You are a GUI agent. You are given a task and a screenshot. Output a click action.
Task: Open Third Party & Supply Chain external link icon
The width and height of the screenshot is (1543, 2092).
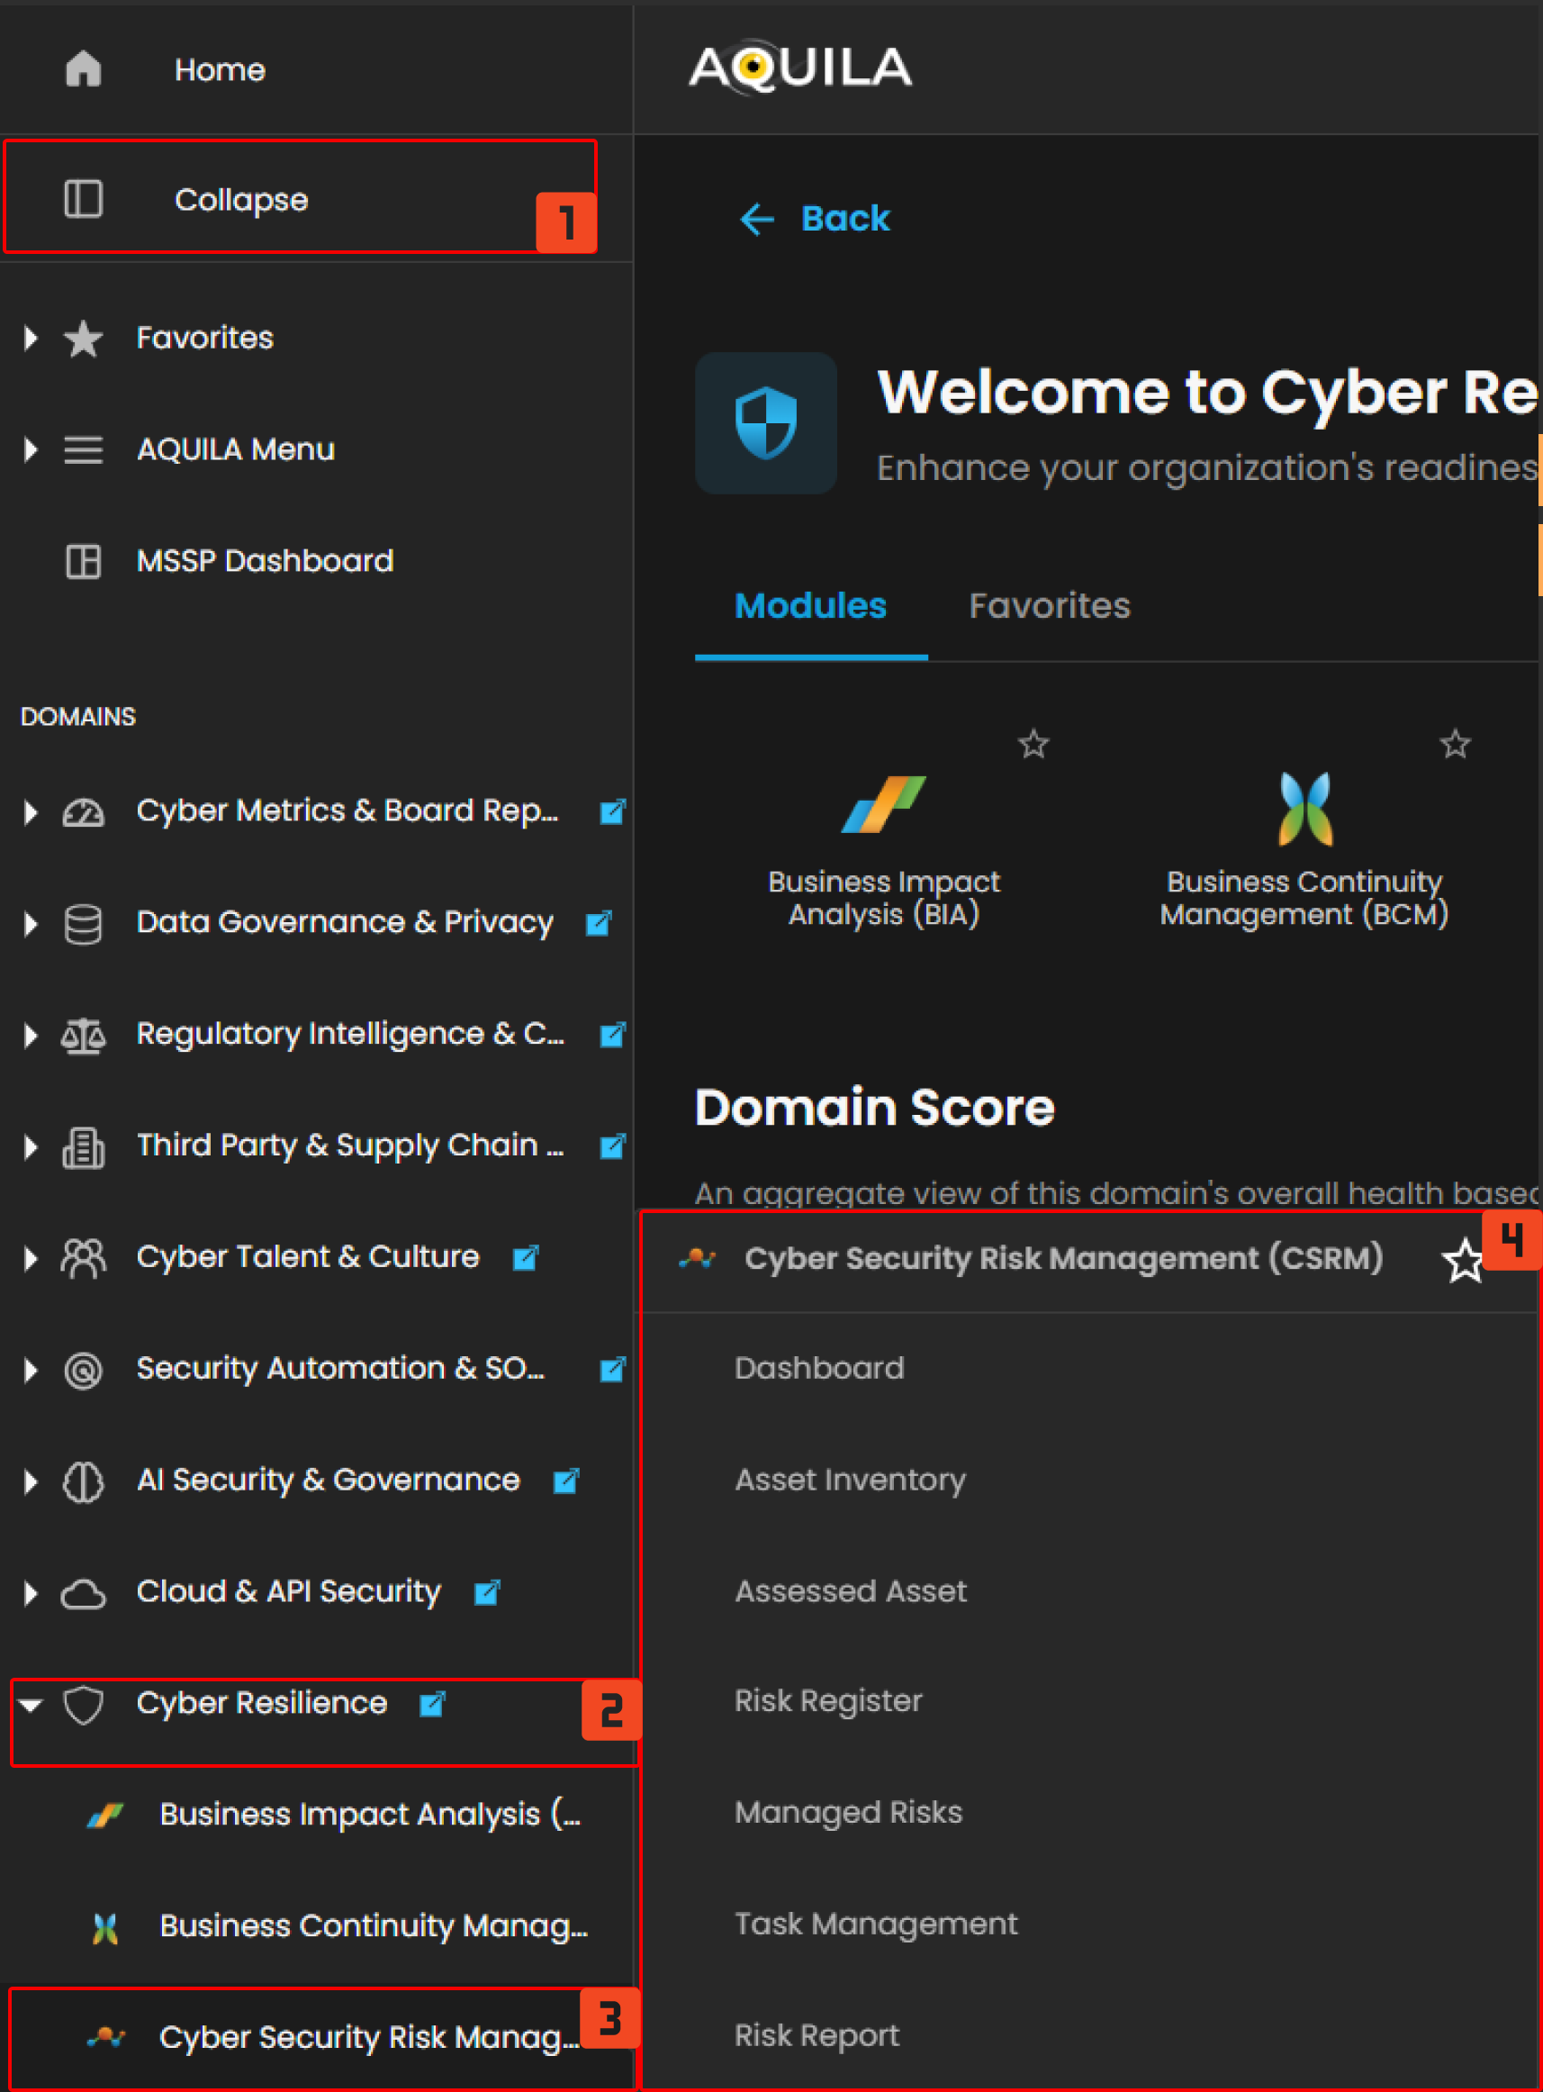[613, 1146]
